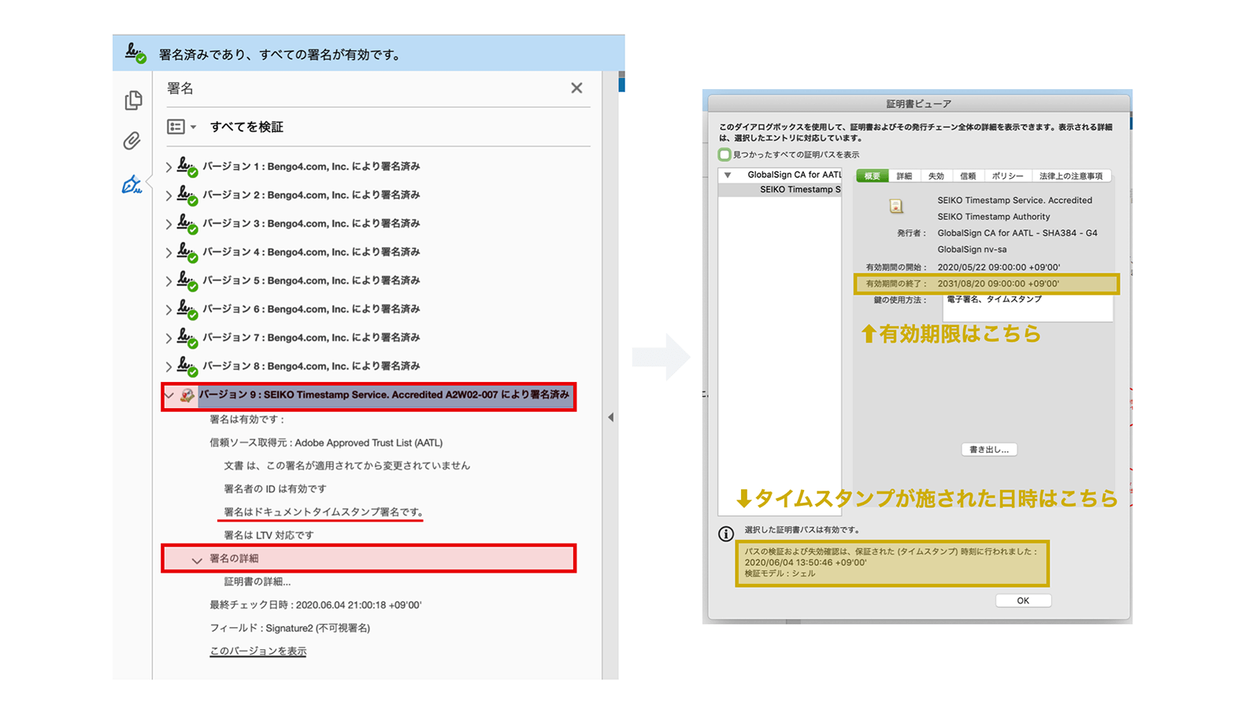Click the timestamp icon of バージョン 9
Image resolution: width=1260 pixels, height=709 pixels.
187,395
